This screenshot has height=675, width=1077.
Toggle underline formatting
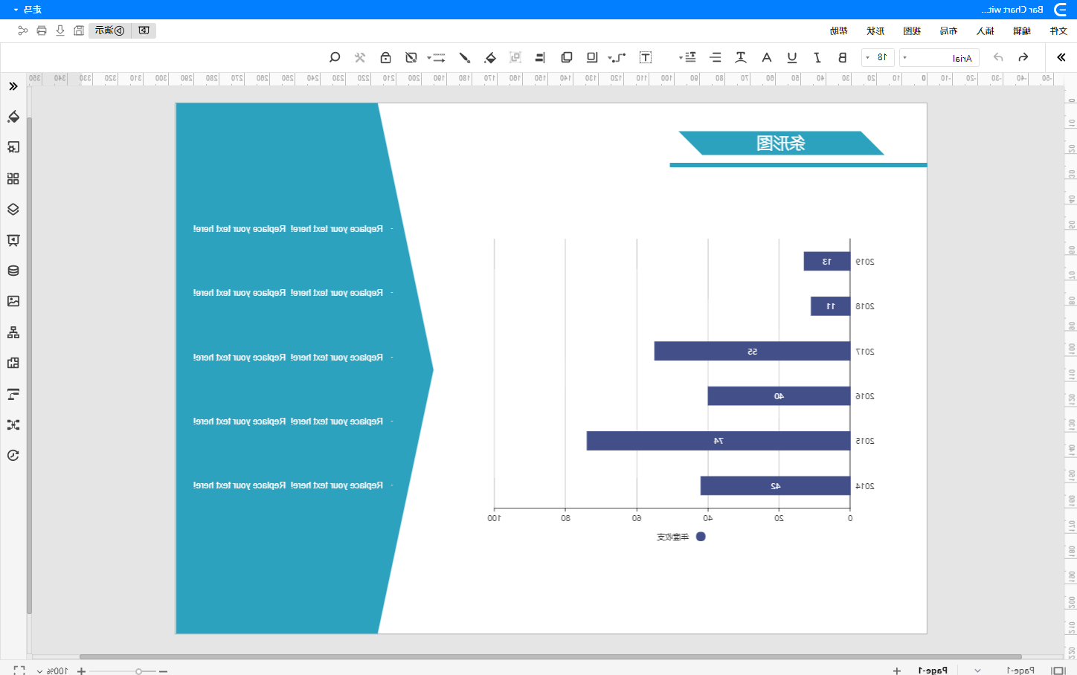tap(792, 57)
